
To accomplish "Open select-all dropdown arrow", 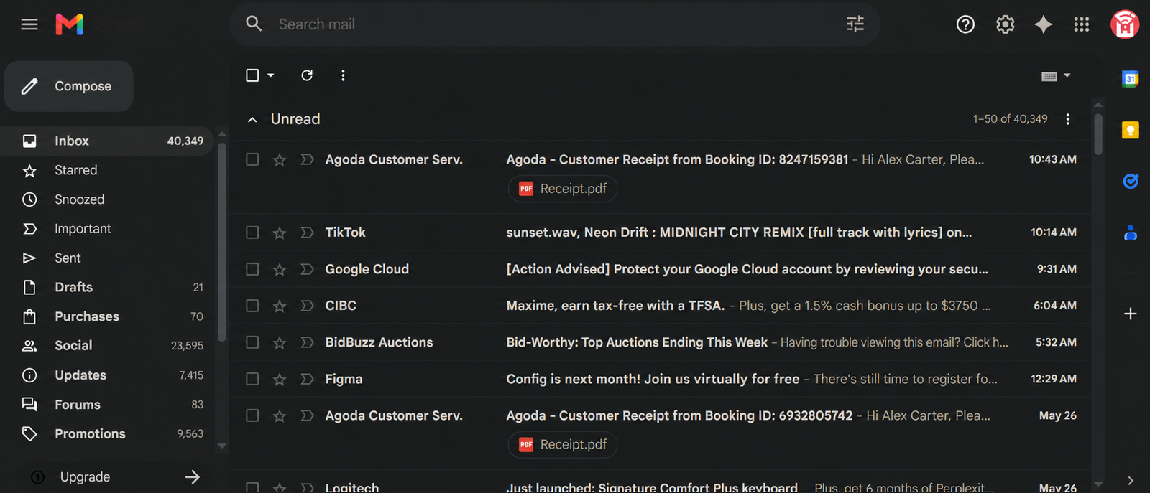I will pyautogui.click(x=271, y=75).
